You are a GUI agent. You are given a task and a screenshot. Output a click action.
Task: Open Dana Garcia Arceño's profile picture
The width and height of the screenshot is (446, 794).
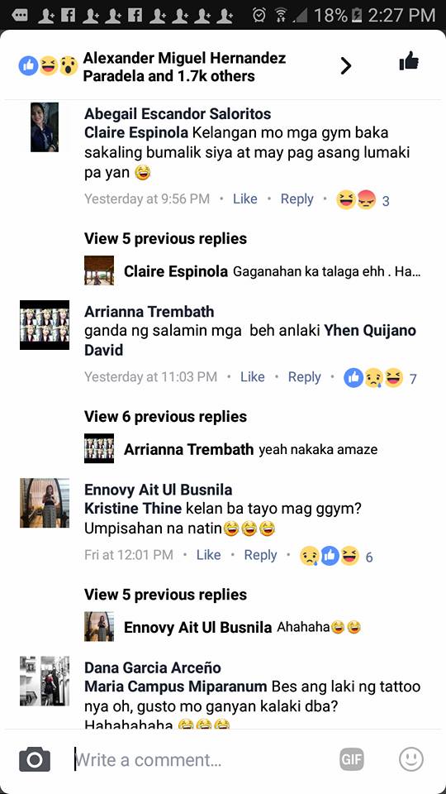[45, 681]
